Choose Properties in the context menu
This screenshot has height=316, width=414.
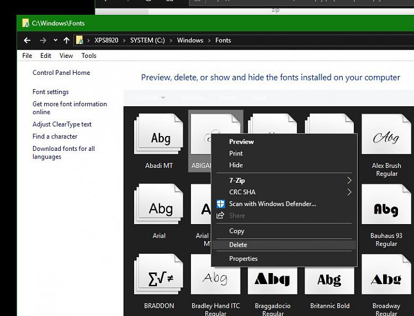pyautogui.click(x=284, y=259)
